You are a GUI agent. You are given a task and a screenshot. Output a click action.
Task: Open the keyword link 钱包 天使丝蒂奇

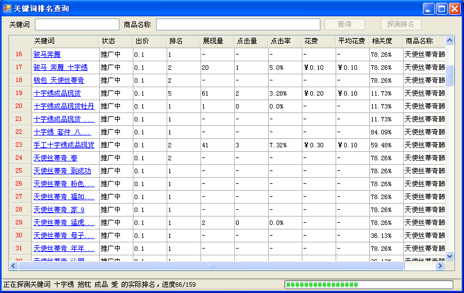point(59,80)
